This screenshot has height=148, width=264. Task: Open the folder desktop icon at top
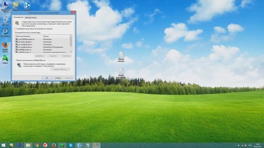click(x=16, y=6)
